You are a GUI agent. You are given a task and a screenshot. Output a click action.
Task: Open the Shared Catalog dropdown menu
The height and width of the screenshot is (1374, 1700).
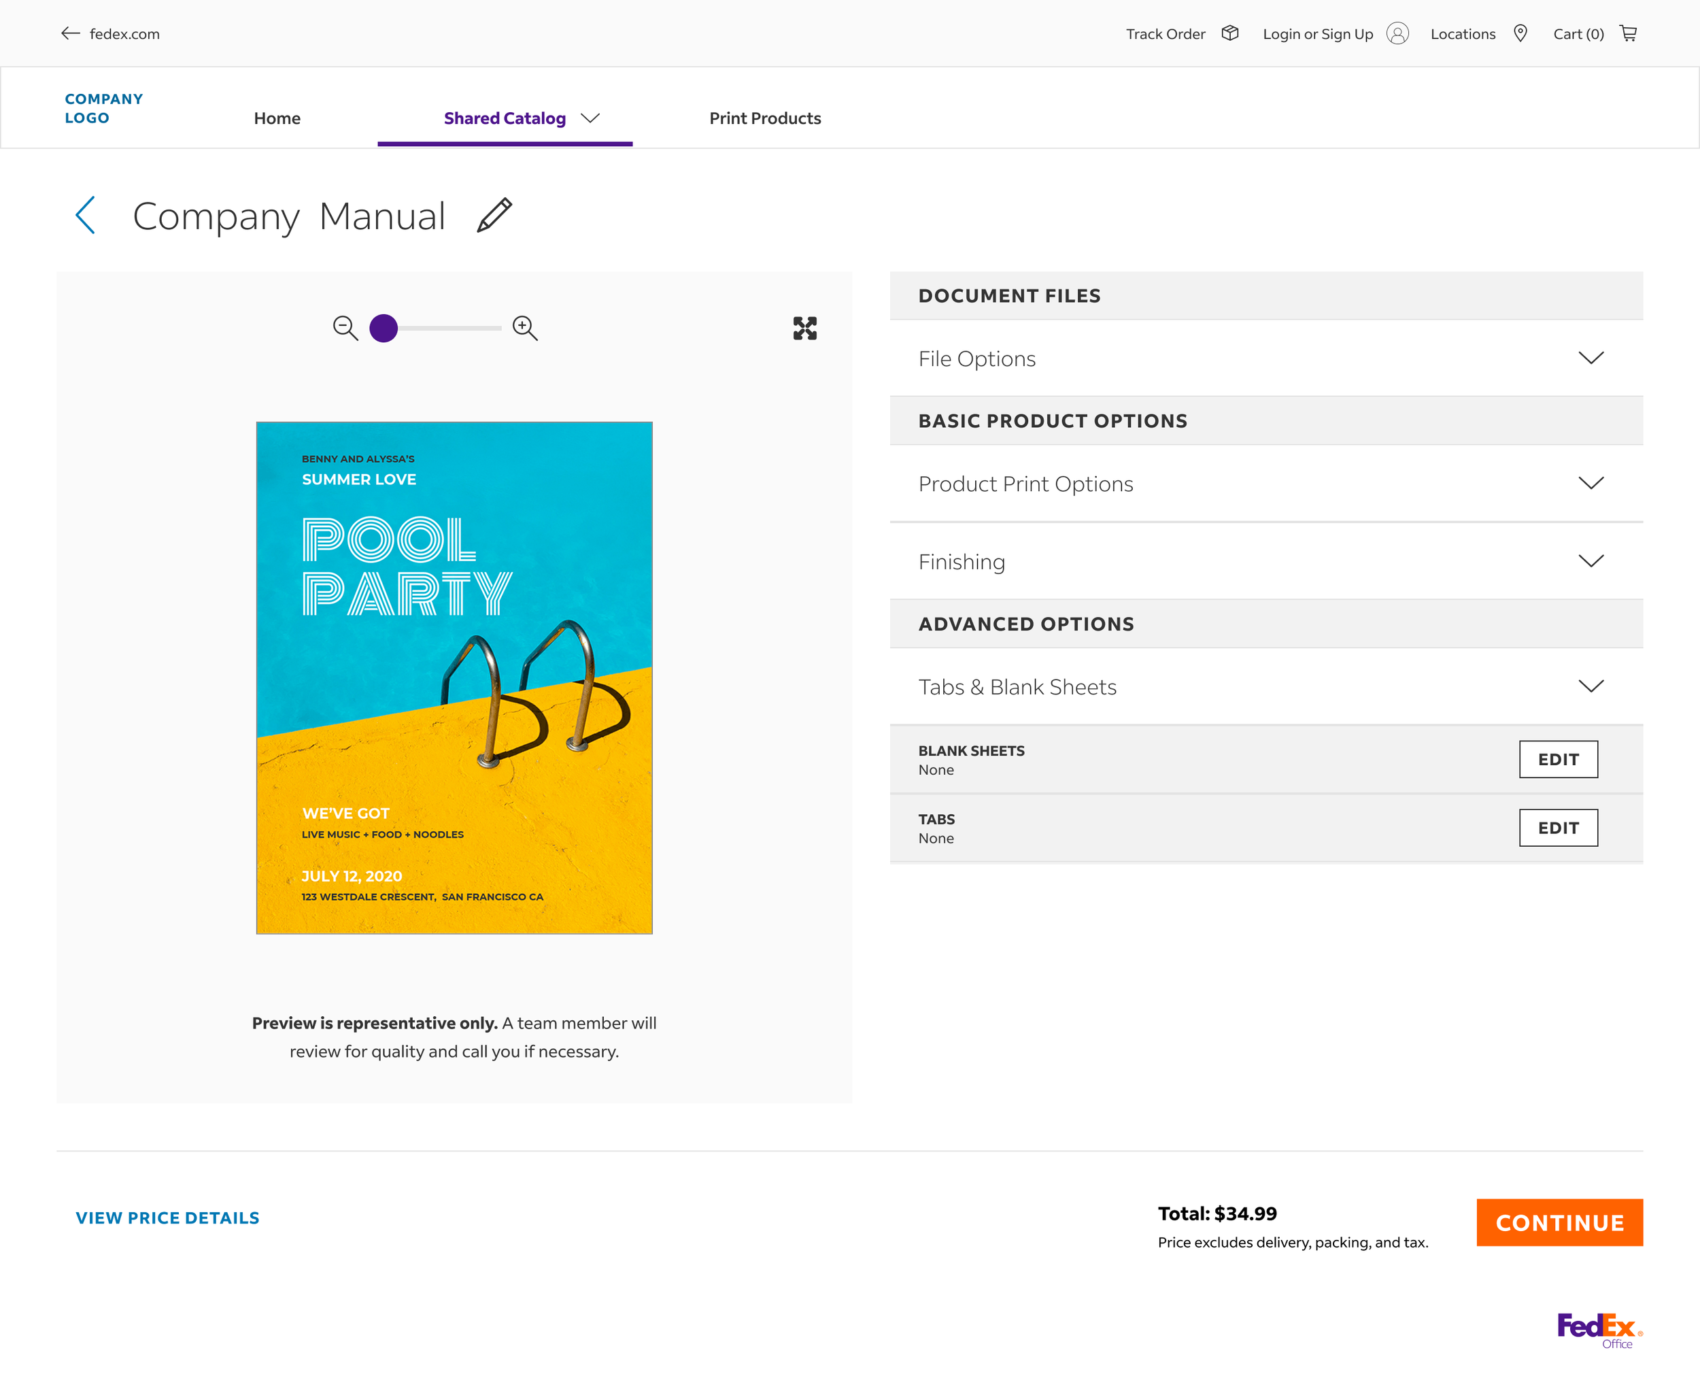point(590,118)
